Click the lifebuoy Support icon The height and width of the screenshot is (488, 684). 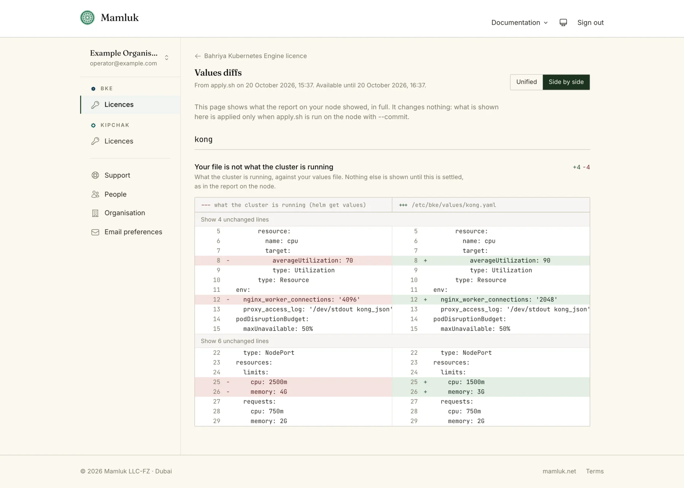point(95,175)
